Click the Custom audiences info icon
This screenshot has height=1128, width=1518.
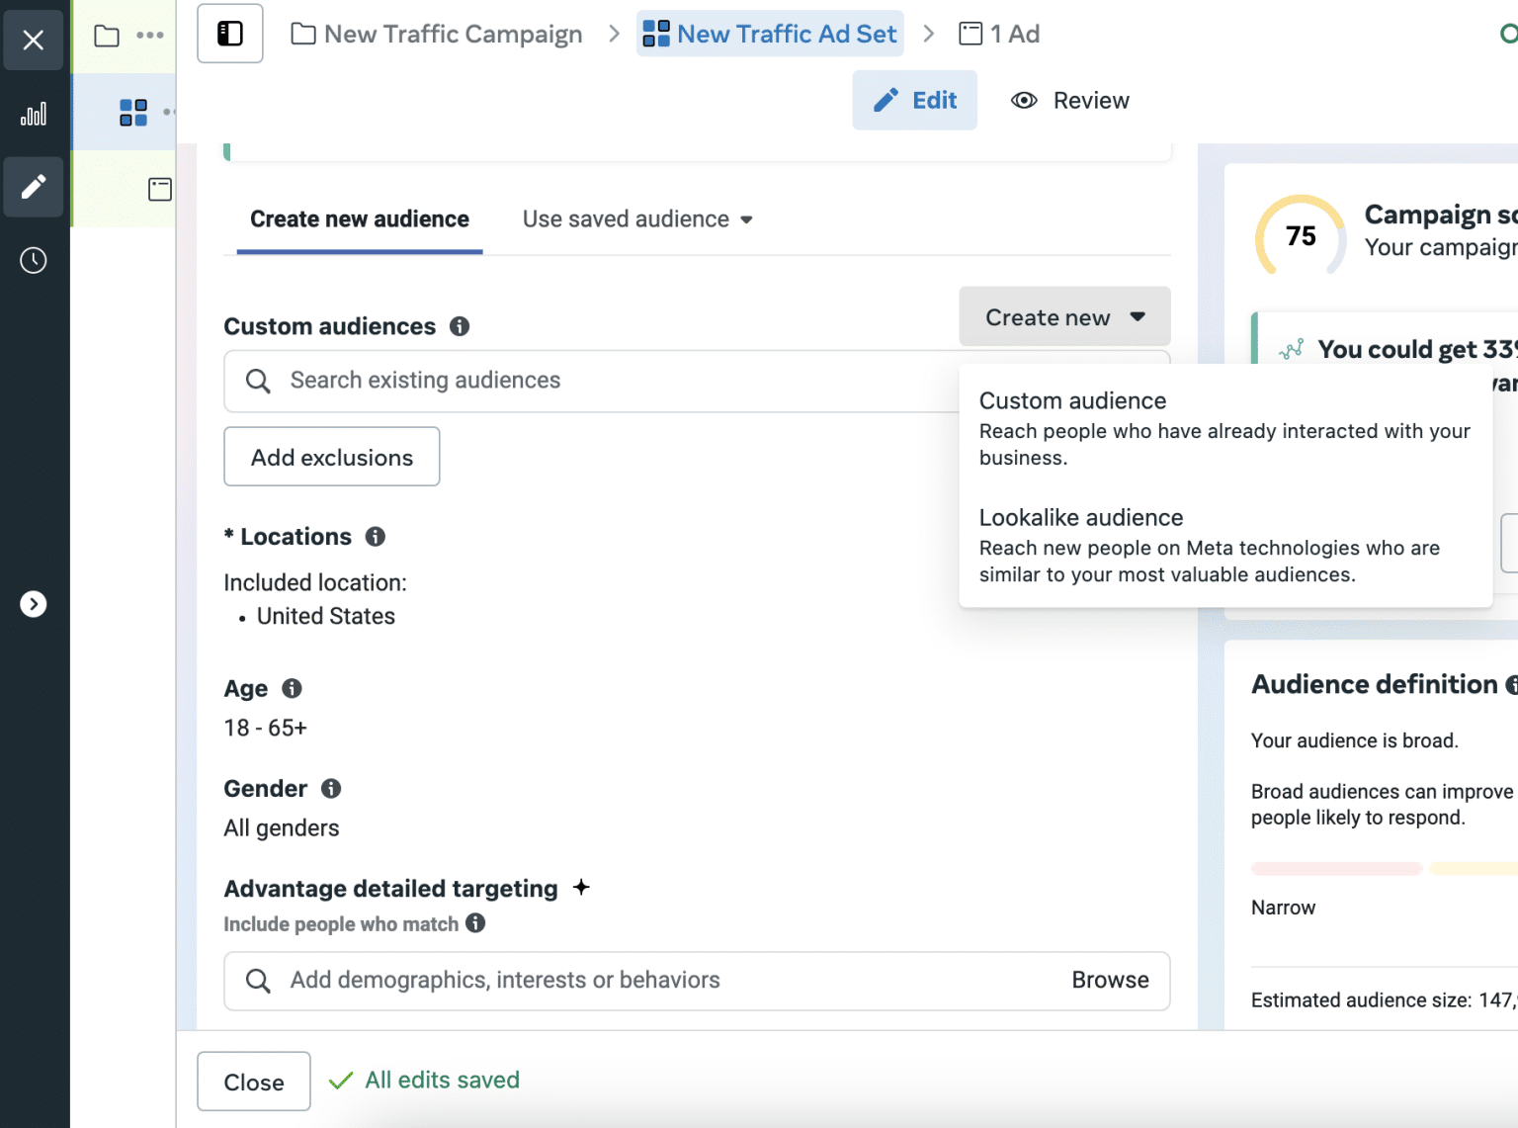pos(459,326)
